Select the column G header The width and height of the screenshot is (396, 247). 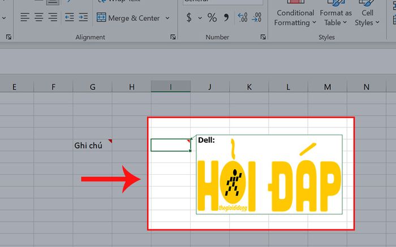pyautogui.click(x=92, y=87)
